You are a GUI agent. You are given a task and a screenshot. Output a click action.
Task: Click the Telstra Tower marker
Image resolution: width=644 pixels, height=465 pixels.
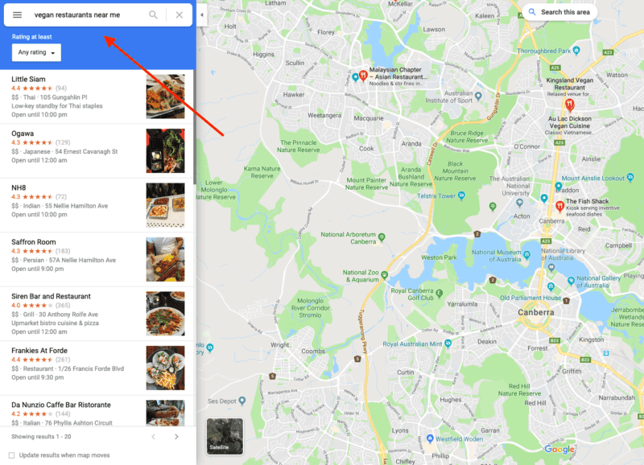(x=461, y=195)
